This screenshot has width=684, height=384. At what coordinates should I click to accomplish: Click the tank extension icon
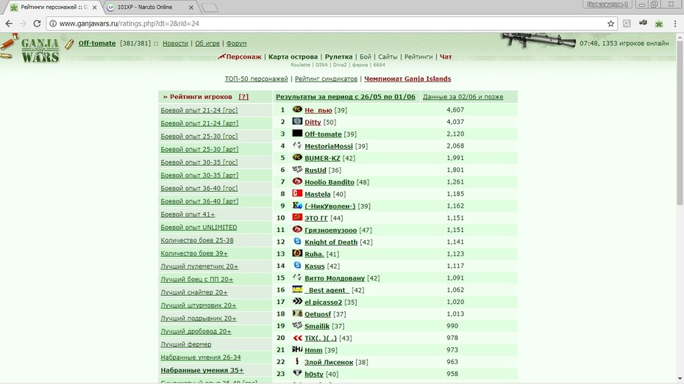(x=643, y=23)
